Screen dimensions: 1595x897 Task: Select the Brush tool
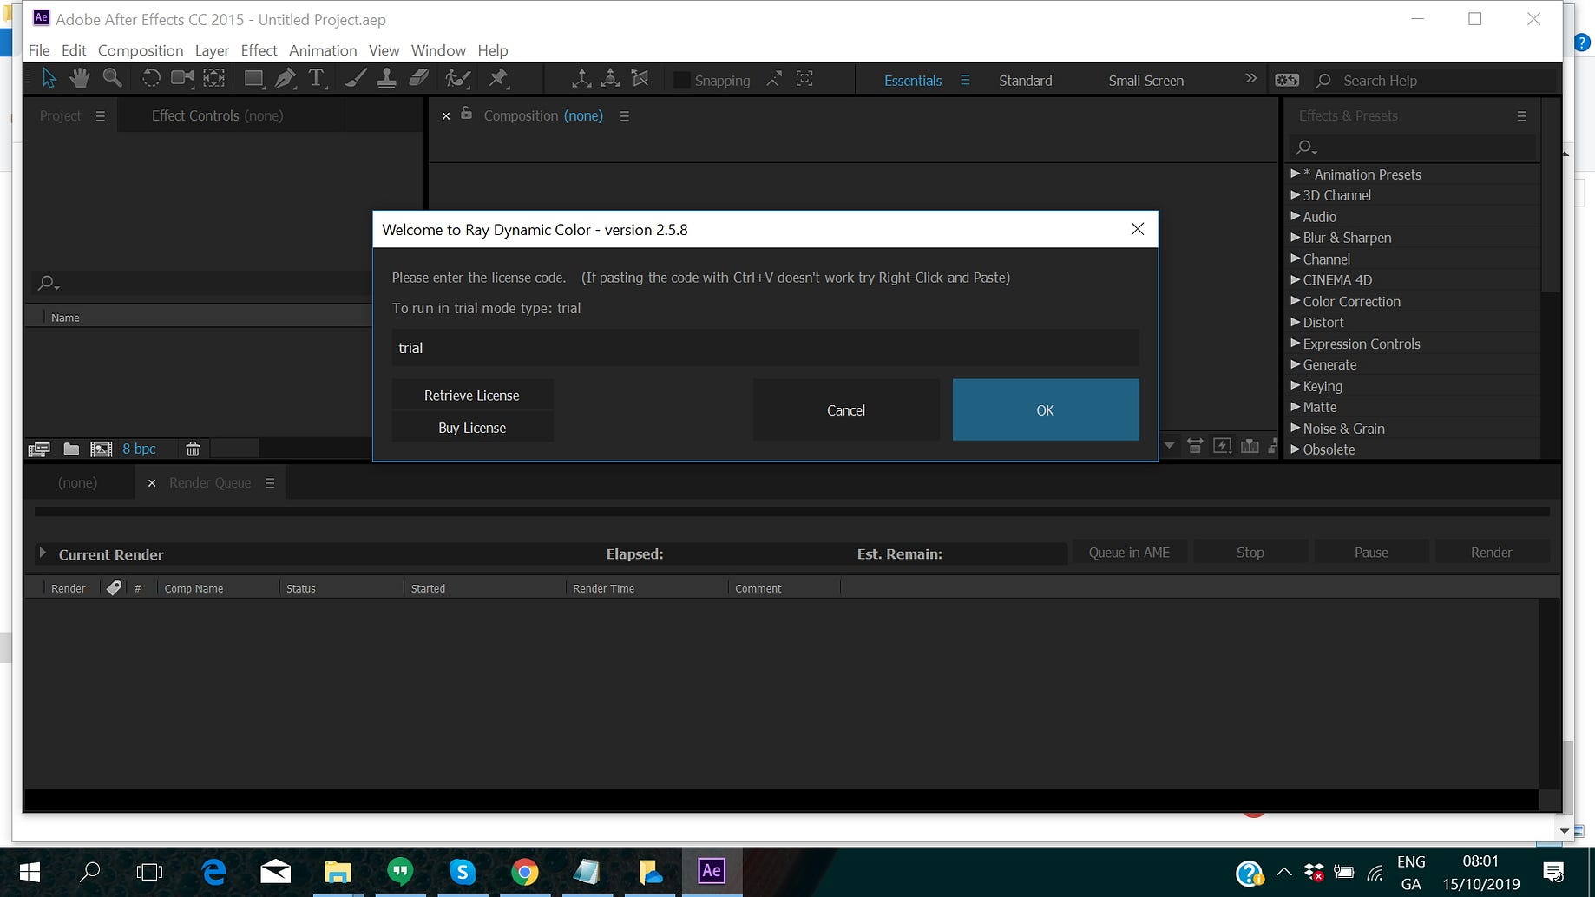[x=355, y=79]
